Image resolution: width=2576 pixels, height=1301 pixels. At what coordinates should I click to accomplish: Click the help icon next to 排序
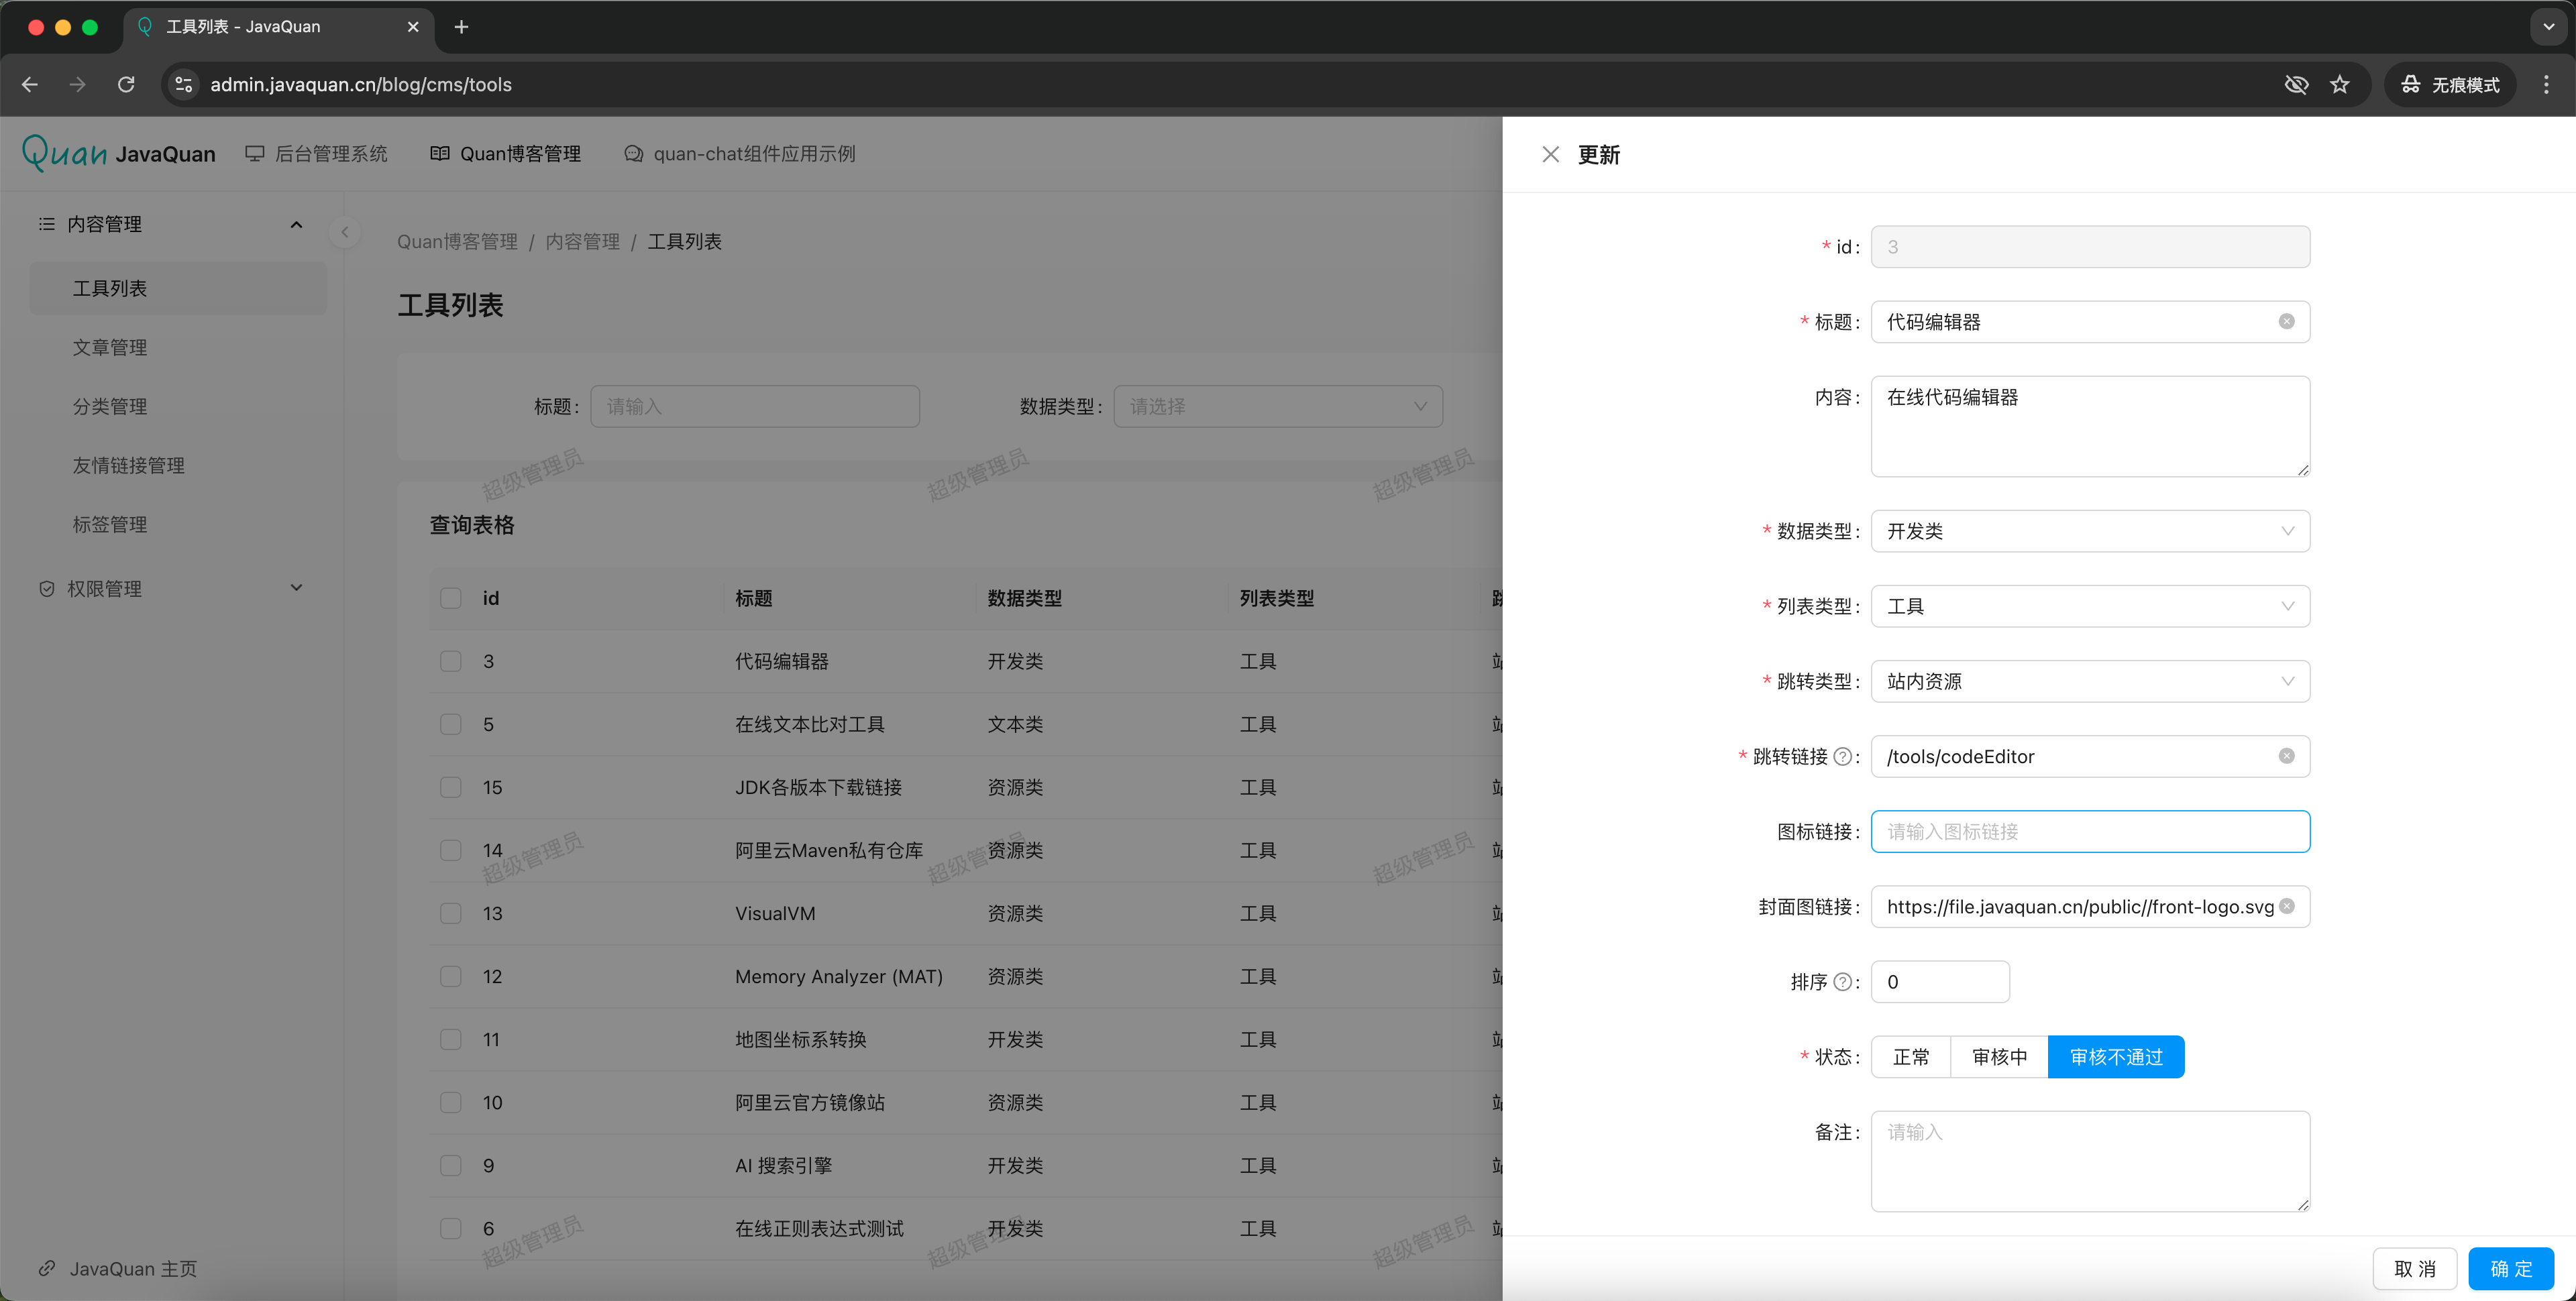1842,982
